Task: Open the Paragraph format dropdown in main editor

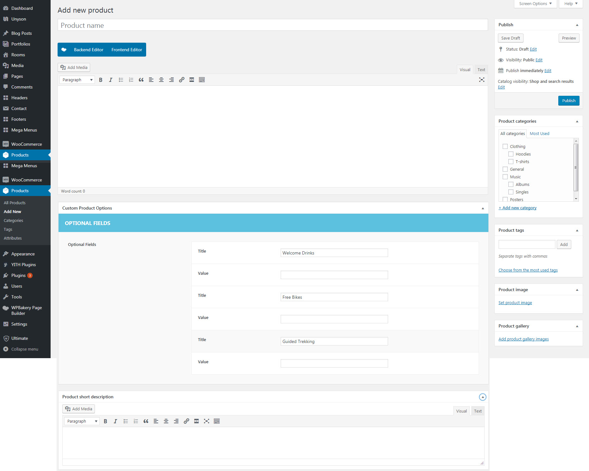Action: pos(77,80)
